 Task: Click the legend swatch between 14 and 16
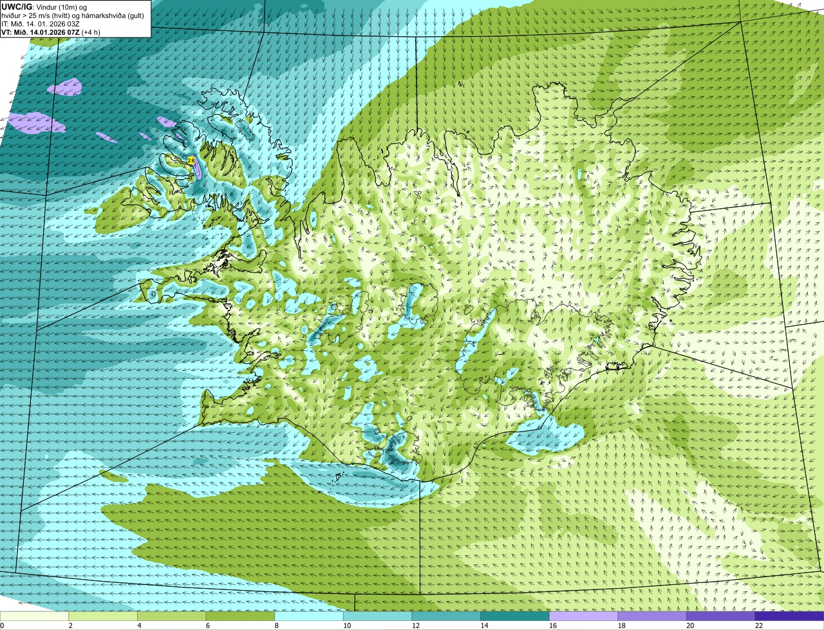[x=515, y=616]
